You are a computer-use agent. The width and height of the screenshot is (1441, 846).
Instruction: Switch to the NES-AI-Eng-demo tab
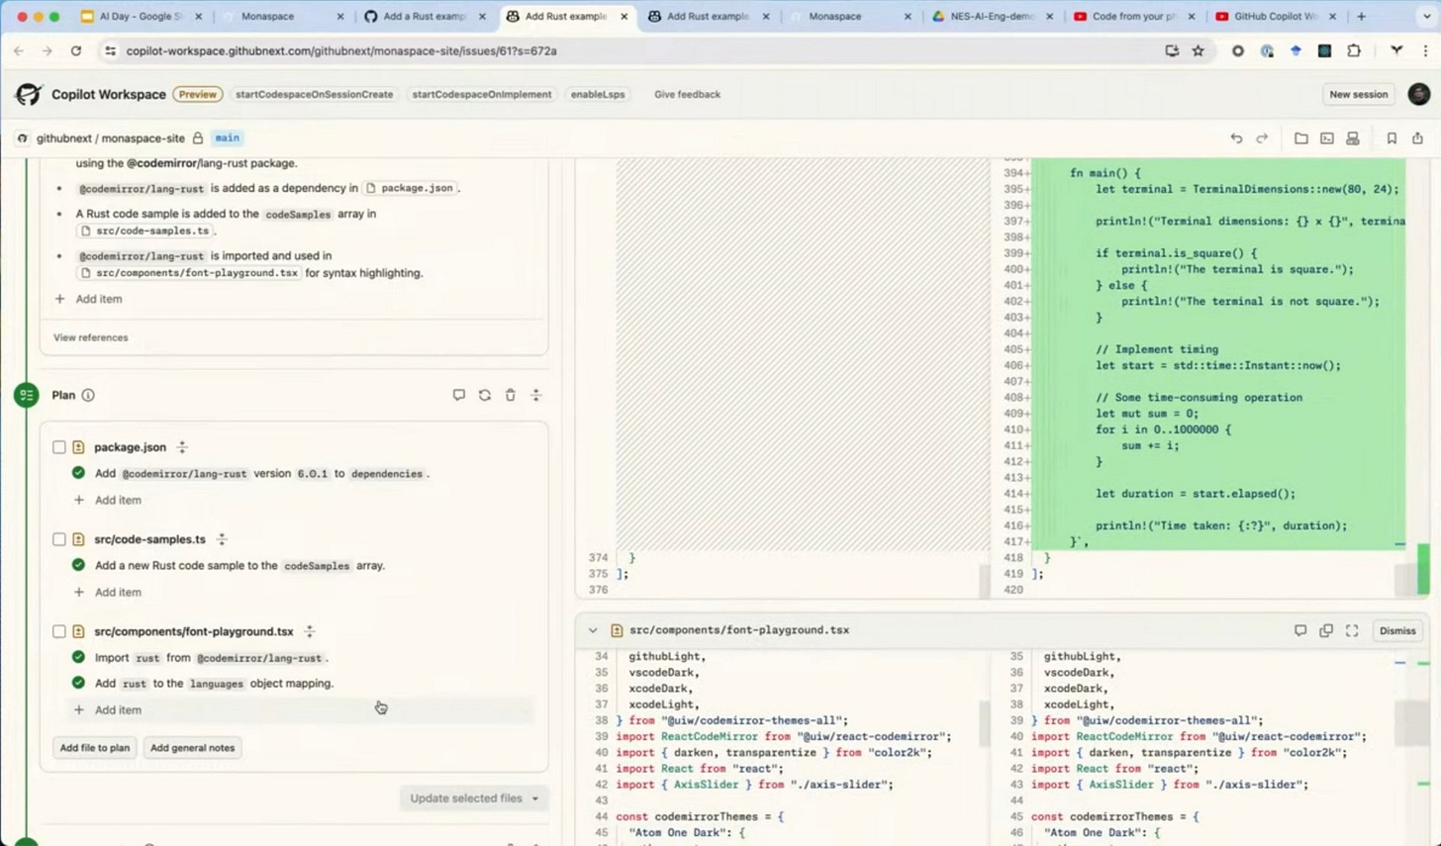(991, 16)
